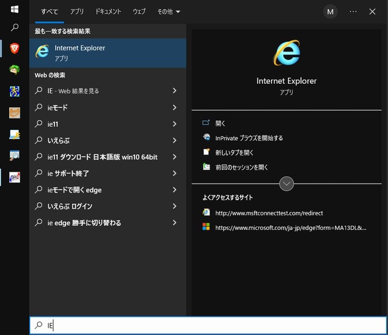The width and height of the screenshot is (388, 335).
Task: Expand the ie11 suggestion chevron
Action: [175, 124]
